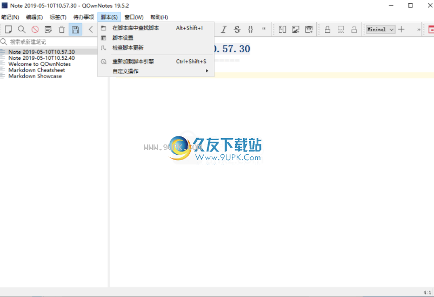The width and height of the screenshot is (434, 297).
Task: Close the 脚本(S) menu
Action: click(x=109, y=17)
